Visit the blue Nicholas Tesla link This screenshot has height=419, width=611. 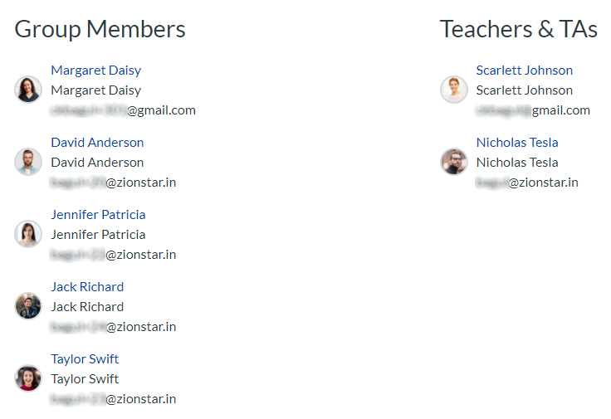[516, 143]
